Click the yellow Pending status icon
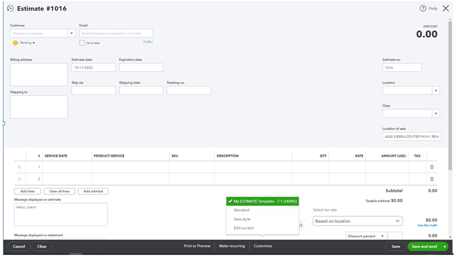The image size is (455, 256). point(15,42)
